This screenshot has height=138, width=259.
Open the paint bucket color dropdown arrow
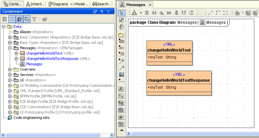pos(242,13)
